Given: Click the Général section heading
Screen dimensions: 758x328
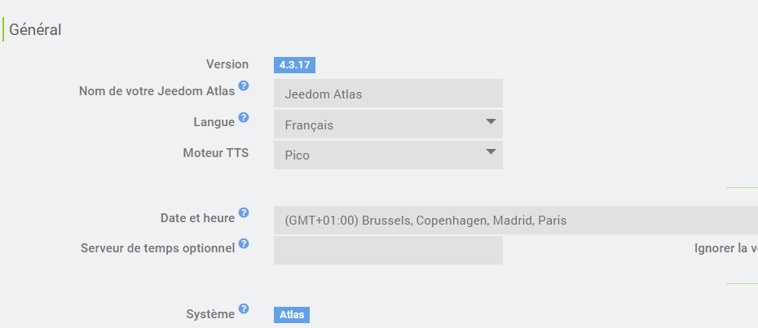Looking at the screenshot, I should [36, 30].
